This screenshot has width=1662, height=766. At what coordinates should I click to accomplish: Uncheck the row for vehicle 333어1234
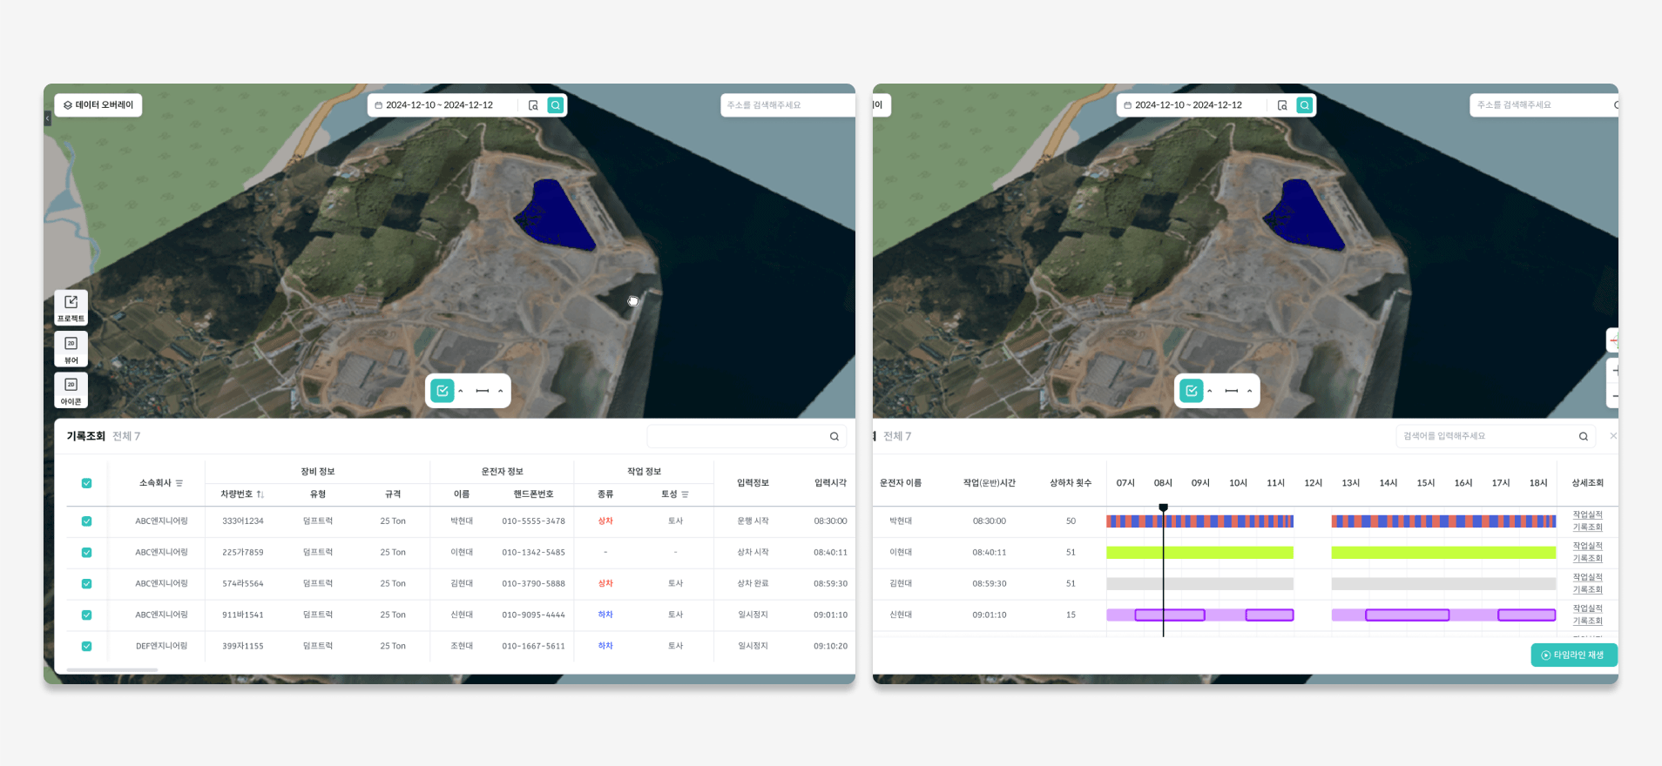click(x=86, y=521)
